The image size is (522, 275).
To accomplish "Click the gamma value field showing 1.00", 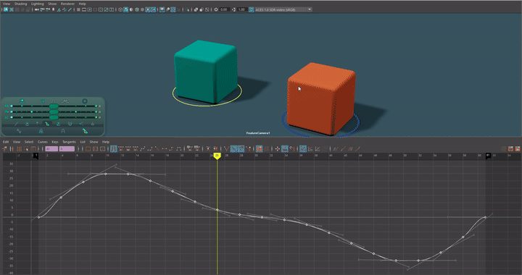I will click(242, 9).
